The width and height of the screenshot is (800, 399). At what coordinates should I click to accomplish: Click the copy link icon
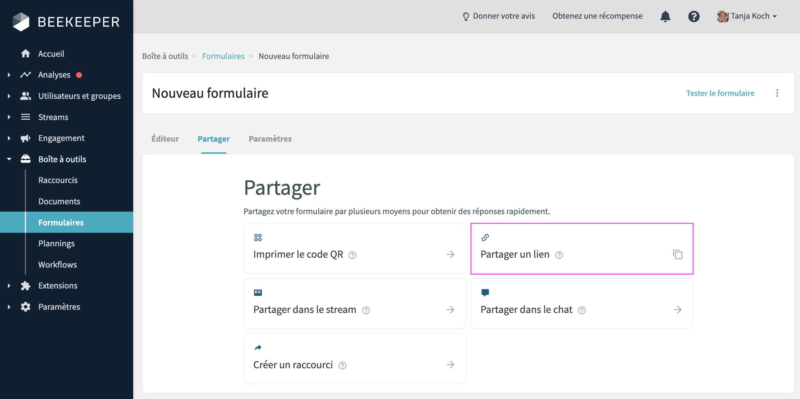click(x=677, y=254)
